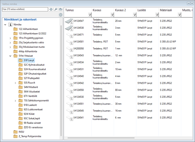Select the 91B Laakerit folder
195x142 pixels.
28,105
